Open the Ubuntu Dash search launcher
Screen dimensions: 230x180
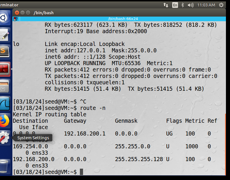click(5, 18)
